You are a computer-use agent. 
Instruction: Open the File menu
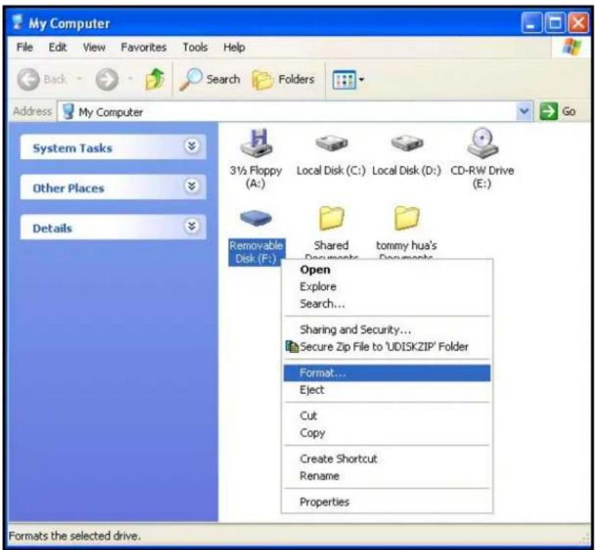pyautogui.click(x=25, y=47)
